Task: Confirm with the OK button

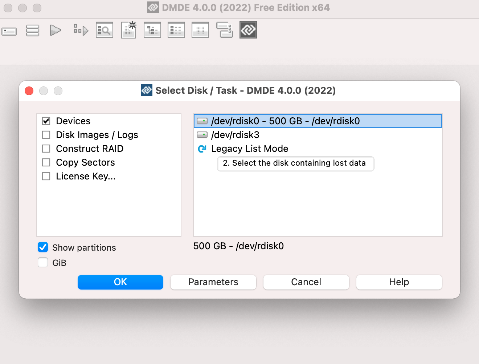Action: point(120,282)
